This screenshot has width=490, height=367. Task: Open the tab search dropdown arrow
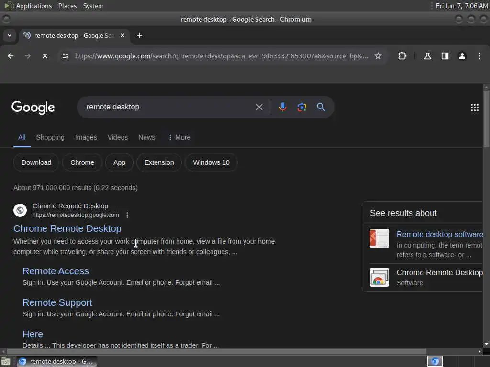10,35
